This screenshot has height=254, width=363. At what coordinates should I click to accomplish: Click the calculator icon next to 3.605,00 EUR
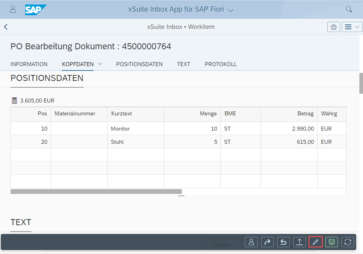[14, 100]
